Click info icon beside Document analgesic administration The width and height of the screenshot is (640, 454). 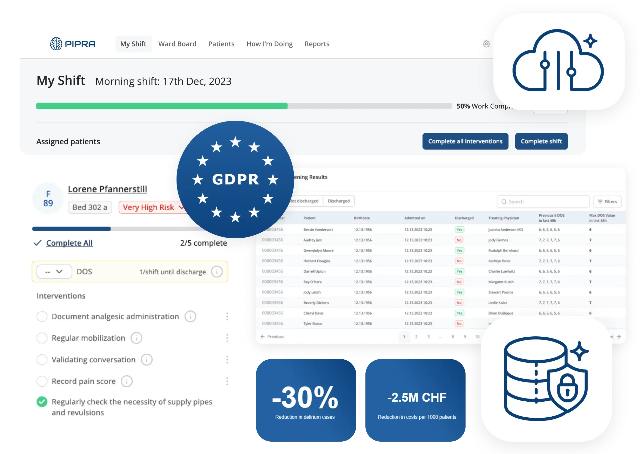click(x=190, y=317)
